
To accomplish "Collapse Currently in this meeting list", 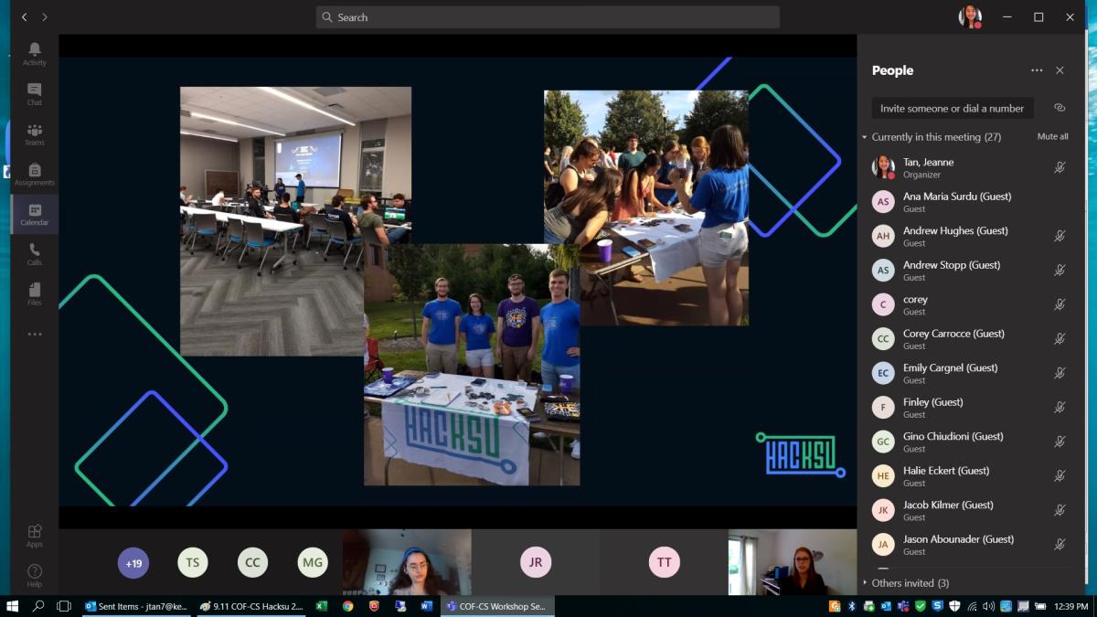I will pyautogui.click(x=865, y=137).
